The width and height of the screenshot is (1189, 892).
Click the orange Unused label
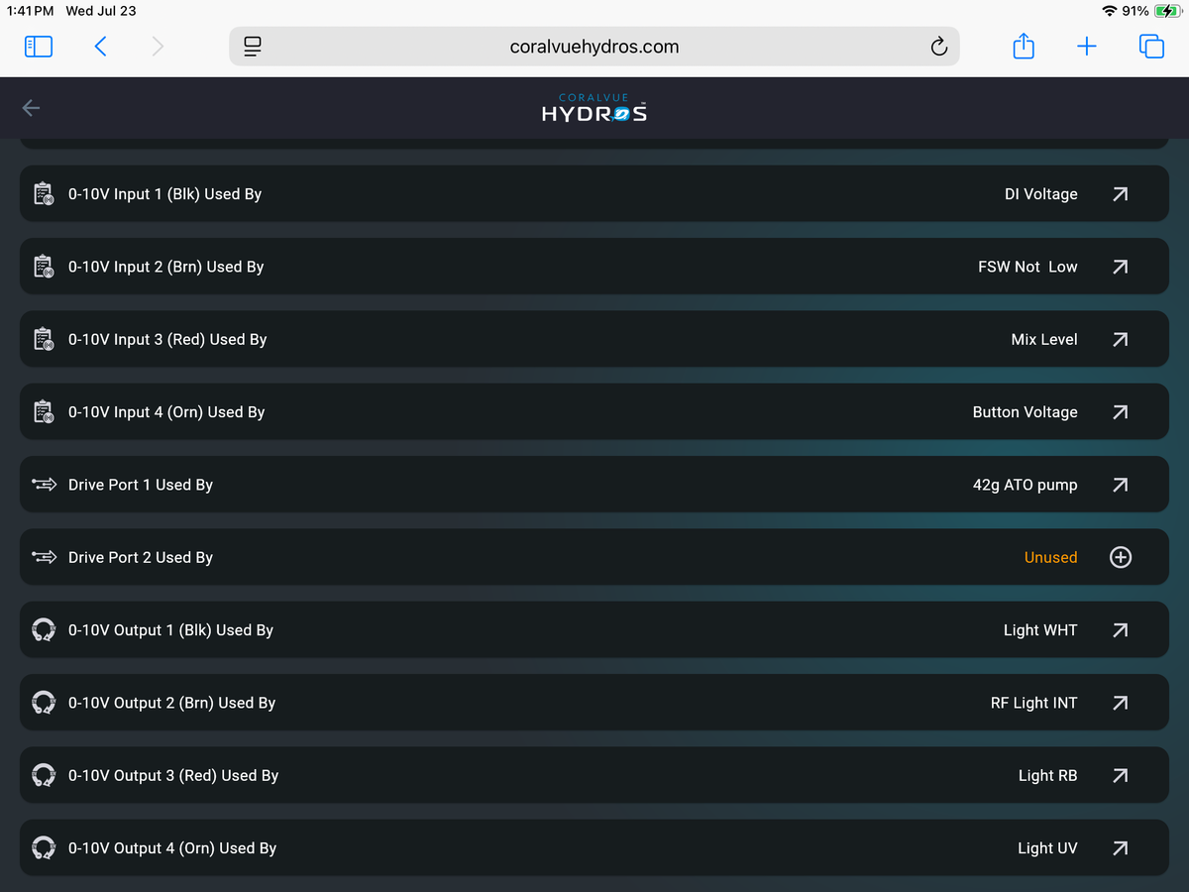coord(1050,557)
